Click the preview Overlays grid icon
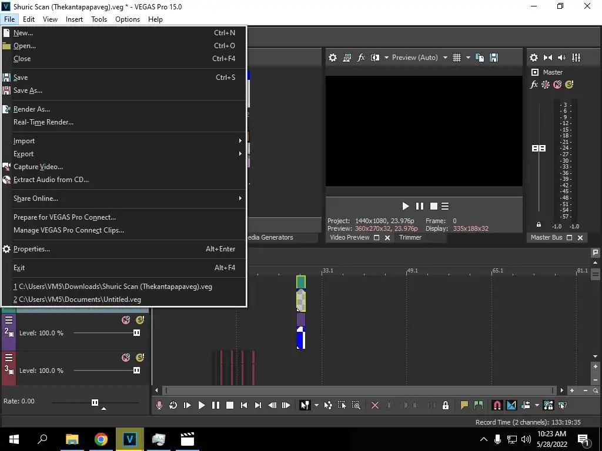This screenshot has height=451, width=602. click(456, 58)
